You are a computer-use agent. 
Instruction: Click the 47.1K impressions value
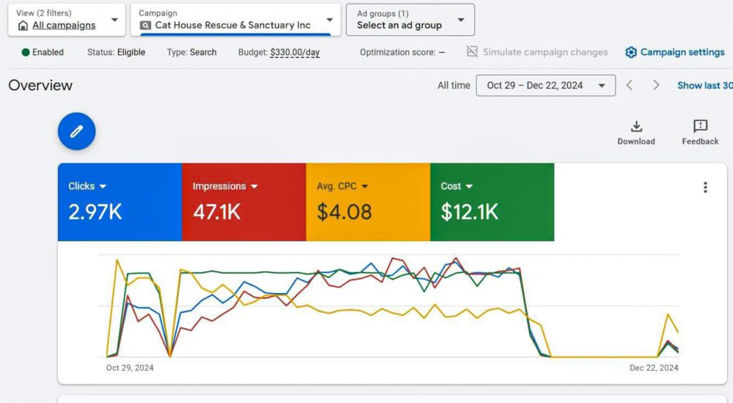click(217, 212)
